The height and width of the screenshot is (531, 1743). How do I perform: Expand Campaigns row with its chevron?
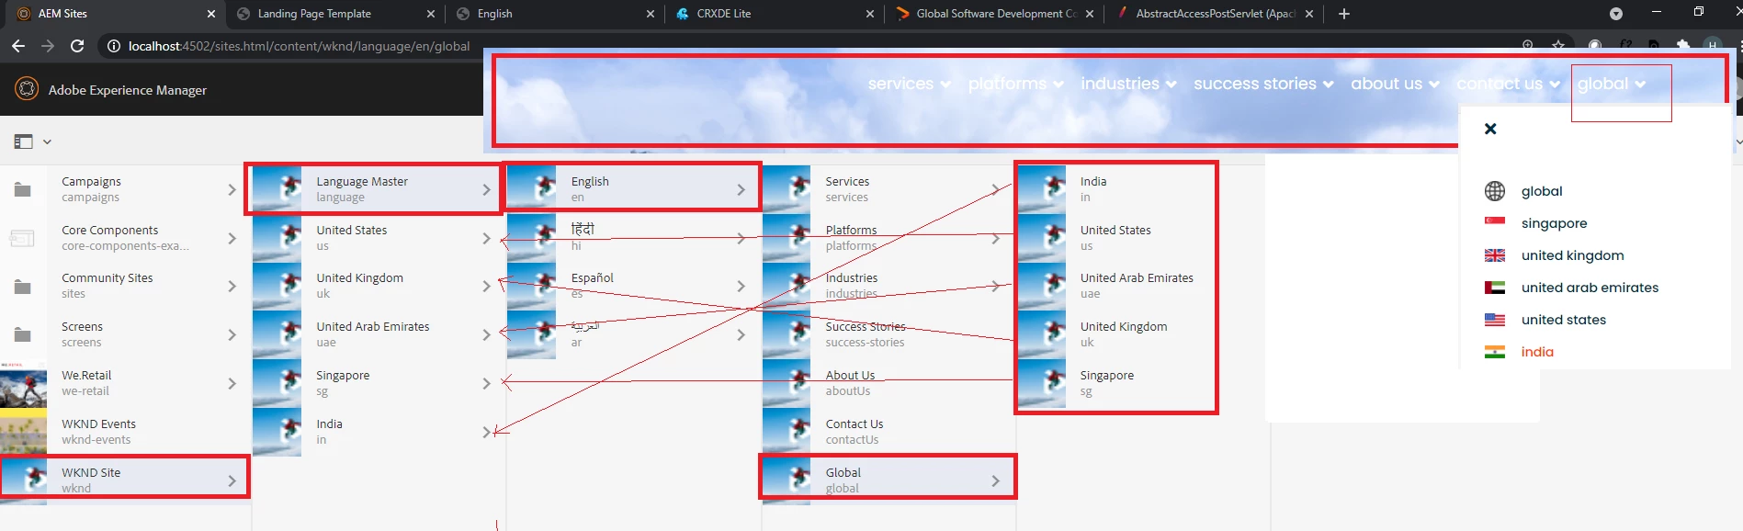(x=232, y=189)
